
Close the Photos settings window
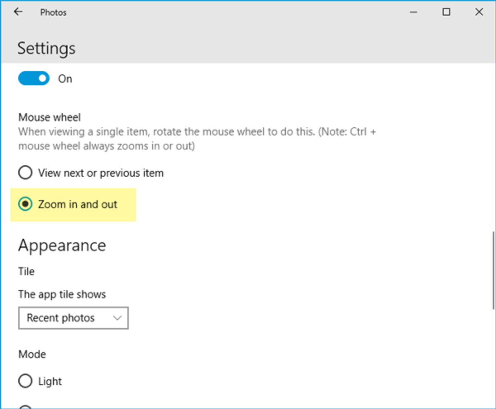[x=479, y=12]
